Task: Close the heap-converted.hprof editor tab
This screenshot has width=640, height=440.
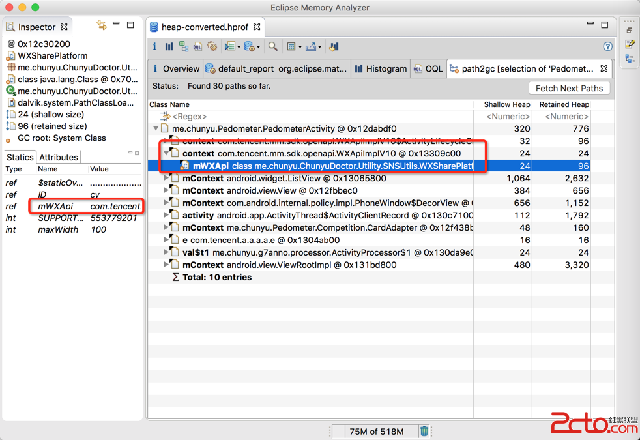Action: tap(257, 27)
